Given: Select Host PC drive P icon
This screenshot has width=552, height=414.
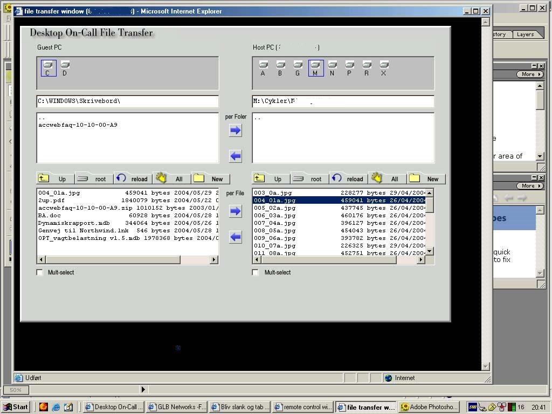Looking at the screenshot, I should [x=349, y=68].
